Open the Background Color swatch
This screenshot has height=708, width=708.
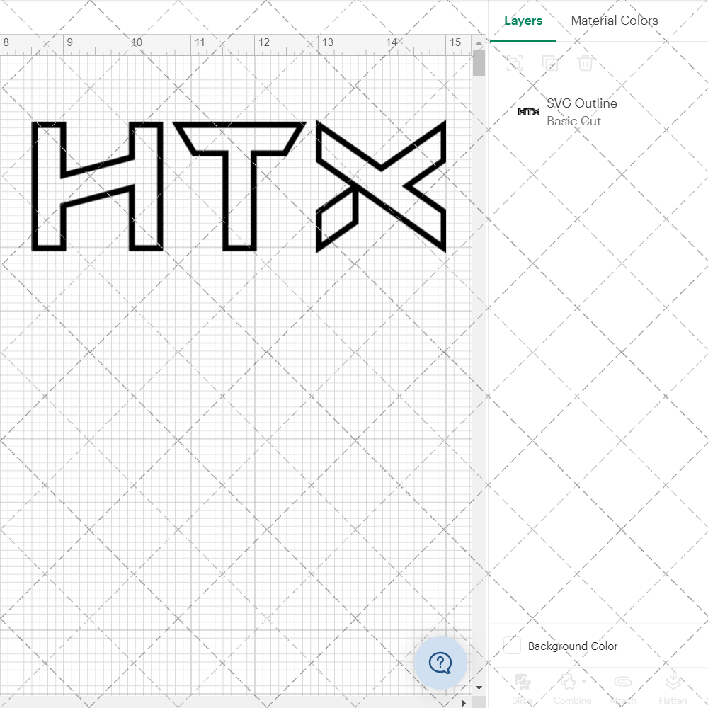[512, 646]
